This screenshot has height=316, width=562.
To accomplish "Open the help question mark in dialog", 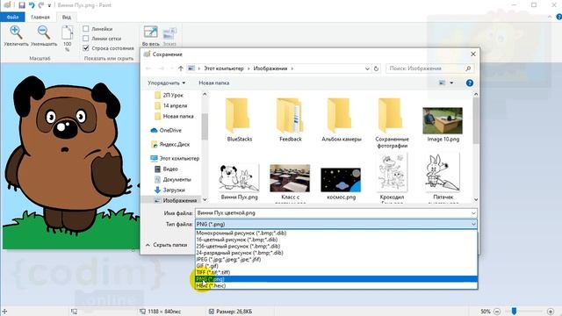I will click(x=470, y=83).
